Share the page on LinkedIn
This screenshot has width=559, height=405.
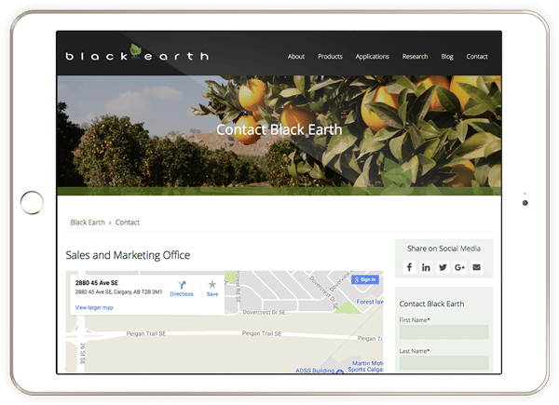(426, 267)
